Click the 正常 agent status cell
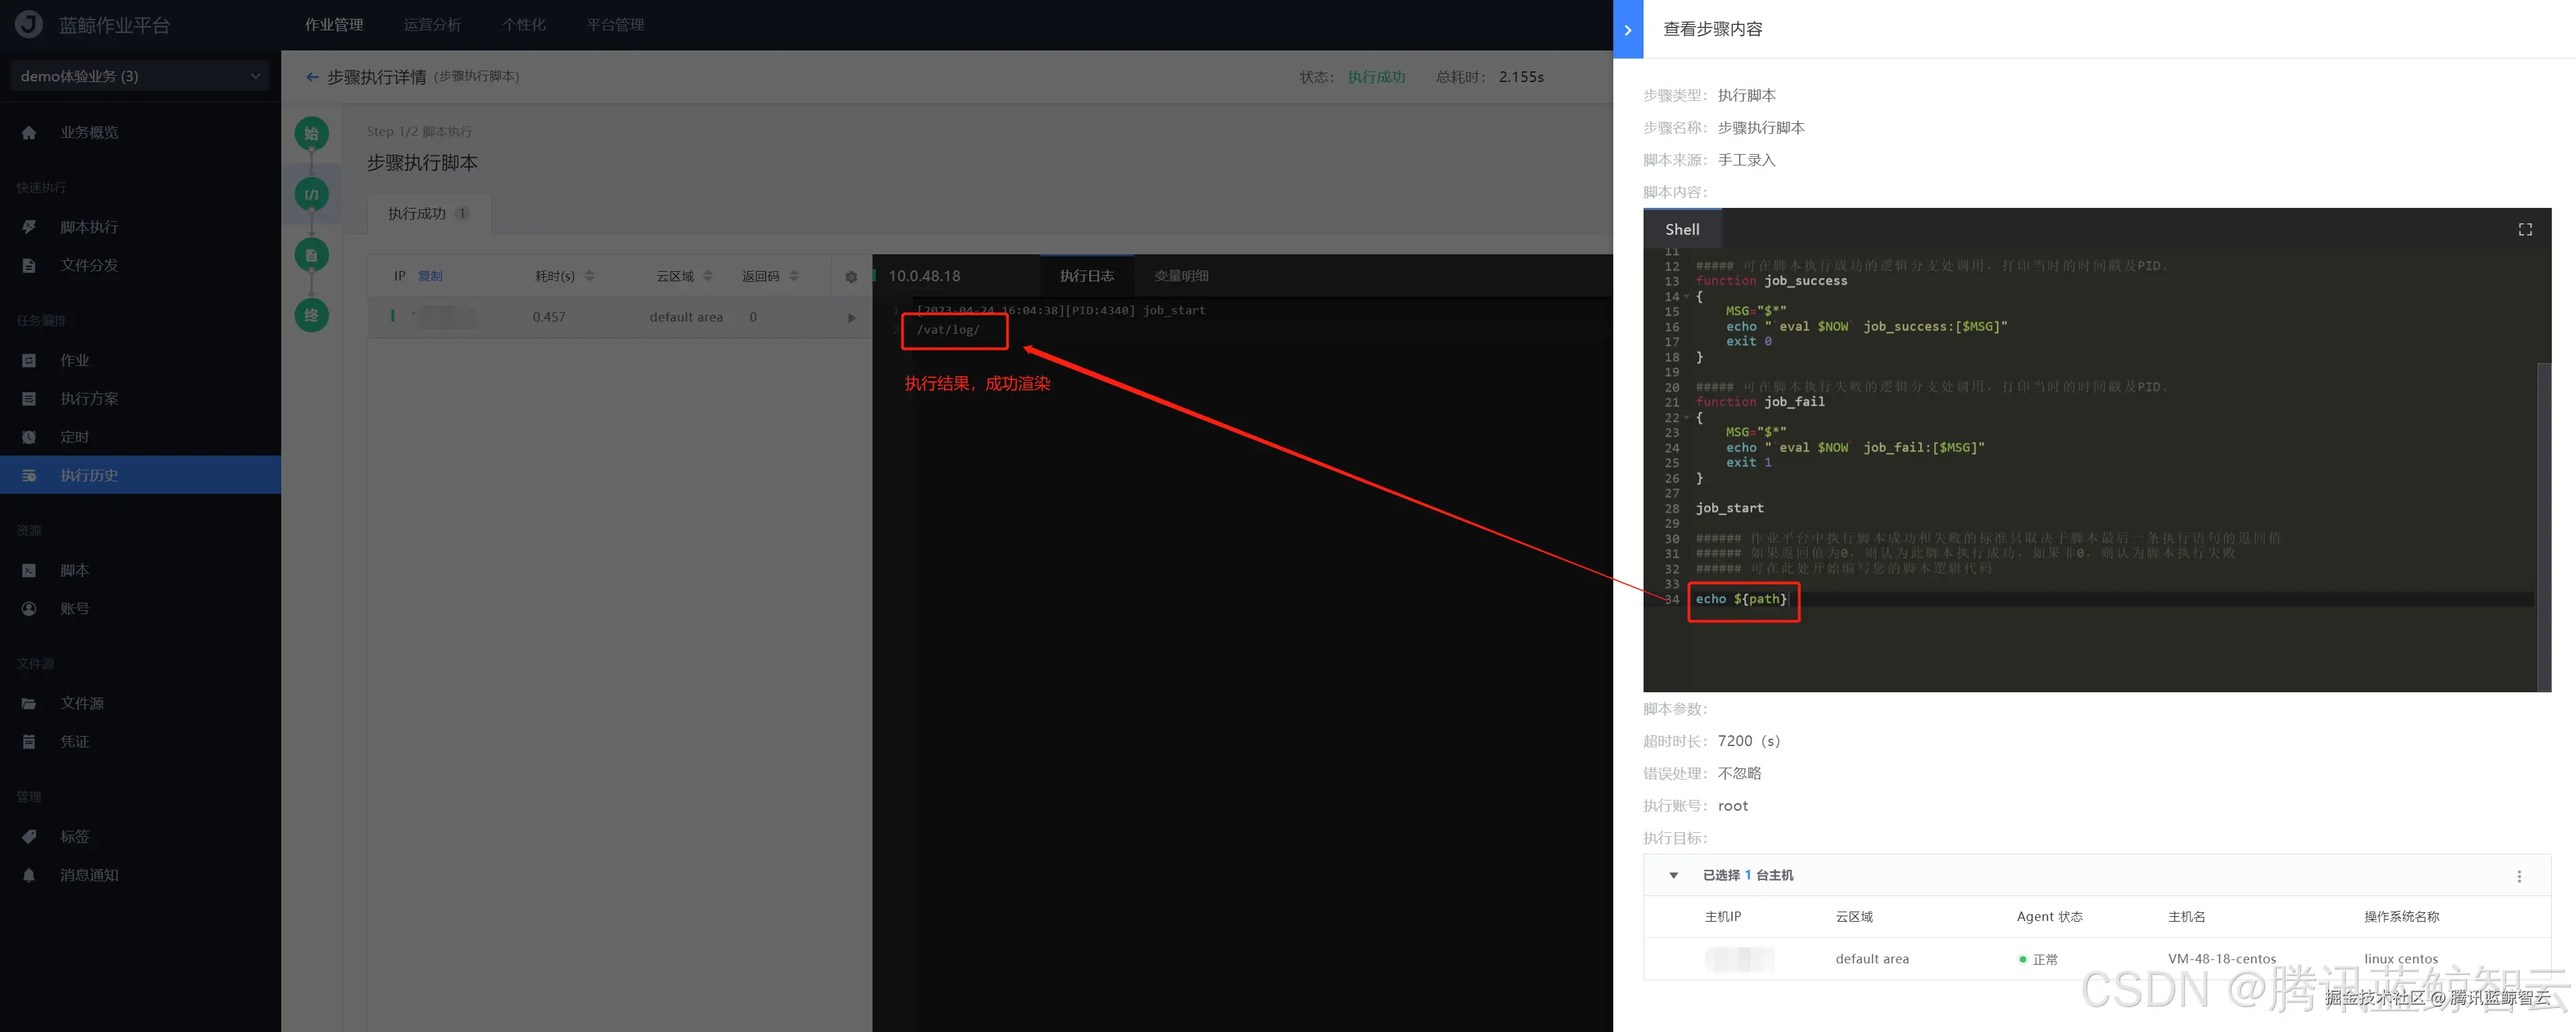 click(2037, 959)
